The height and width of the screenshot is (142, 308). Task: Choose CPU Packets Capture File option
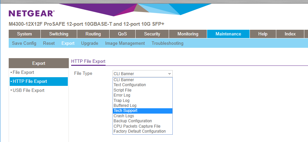(143, 126)
